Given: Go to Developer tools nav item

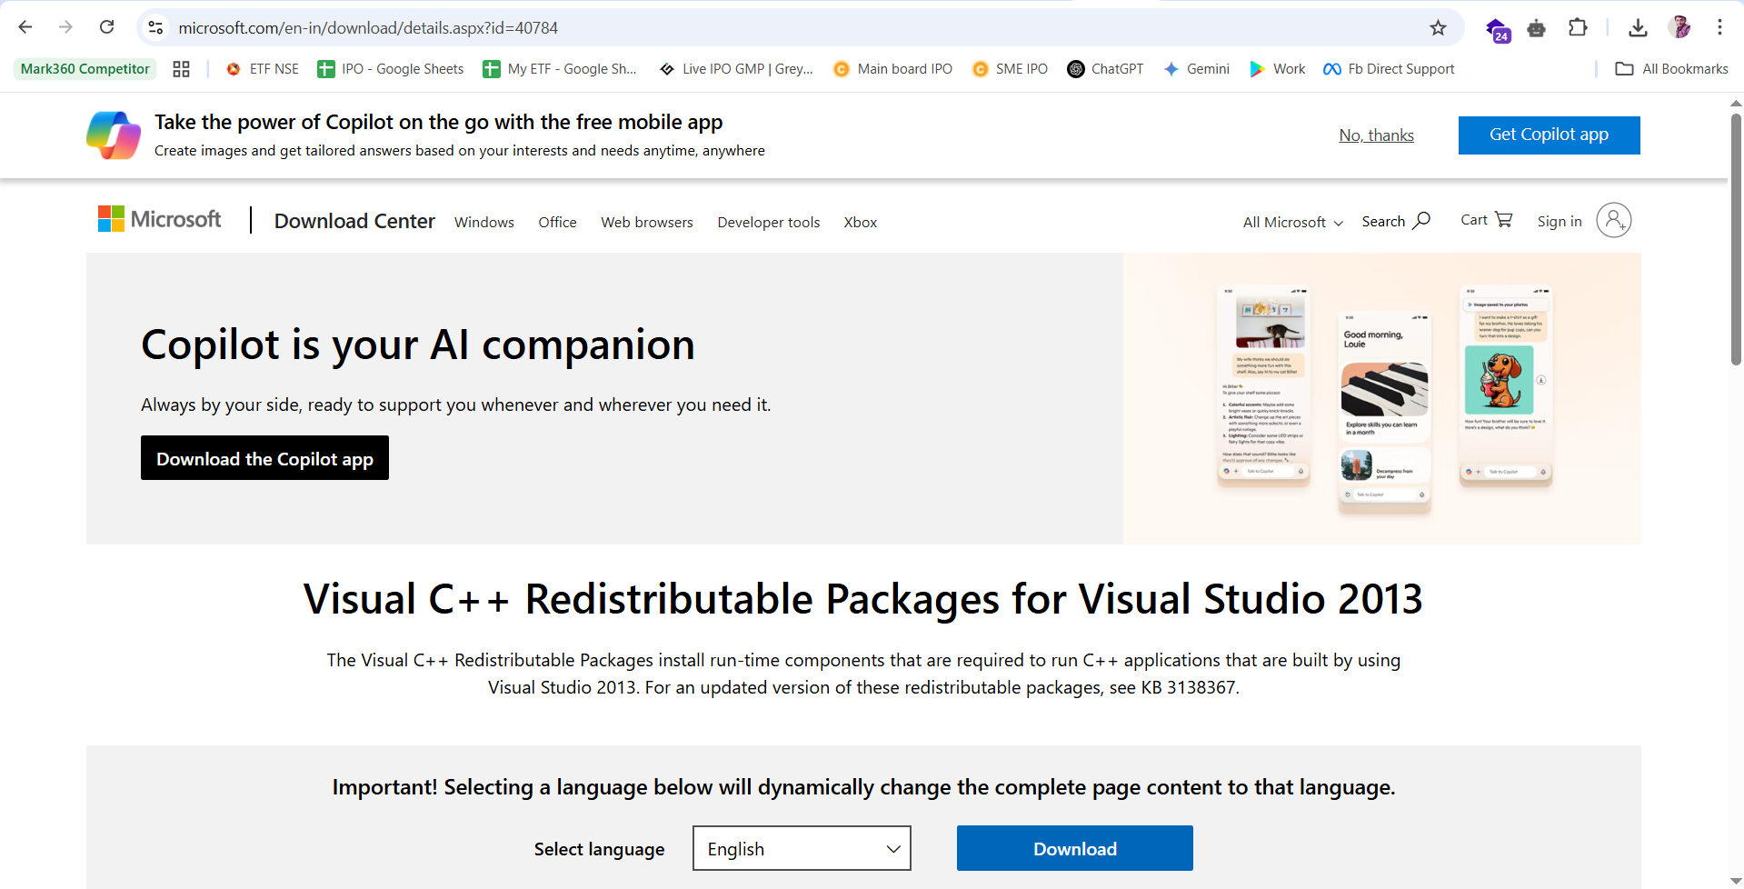Looking at the screenshot, I should coord(769,222).
